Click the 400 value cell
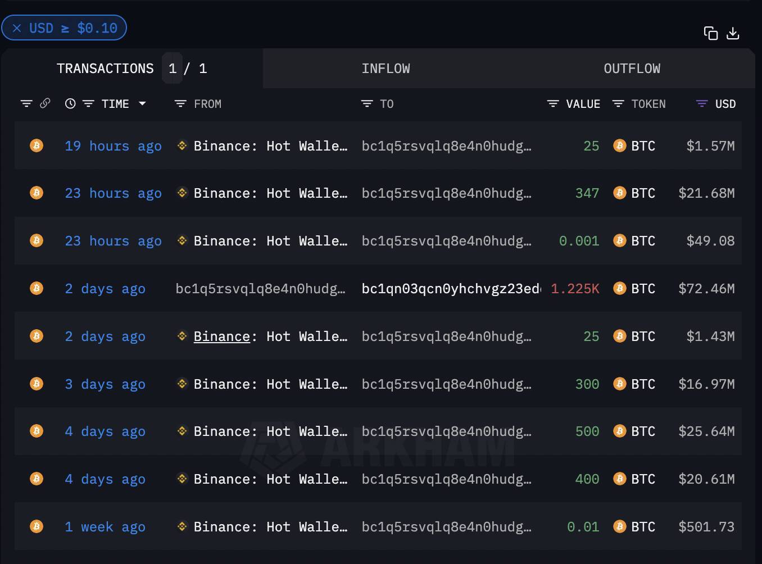Image resolution: width=762 pixels, height=564 pixels. (587, 479)
